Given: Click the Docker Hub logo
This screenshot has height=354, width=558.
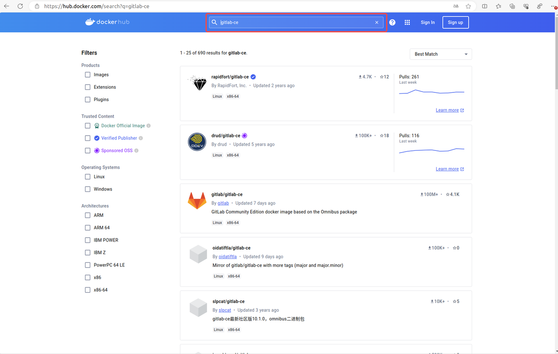Looking at the screenshot, I should pyautogui.click(x=107, y=22).
